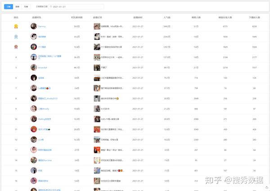Click the 人气值 column header
Image resolution: width=270 pixels, height=191 pixels.
(166, 18)
